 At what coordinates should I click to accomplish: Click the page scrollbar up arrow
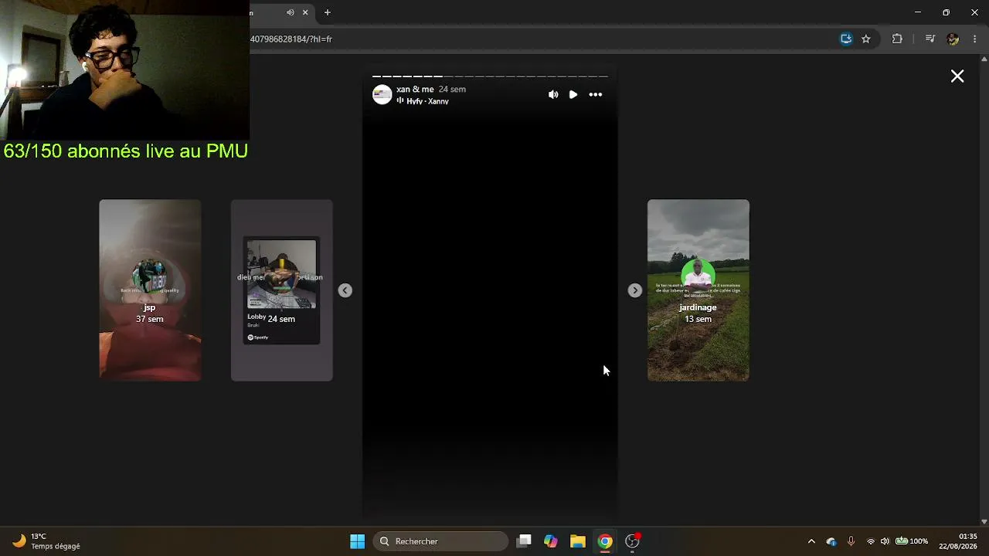point(984,59)
